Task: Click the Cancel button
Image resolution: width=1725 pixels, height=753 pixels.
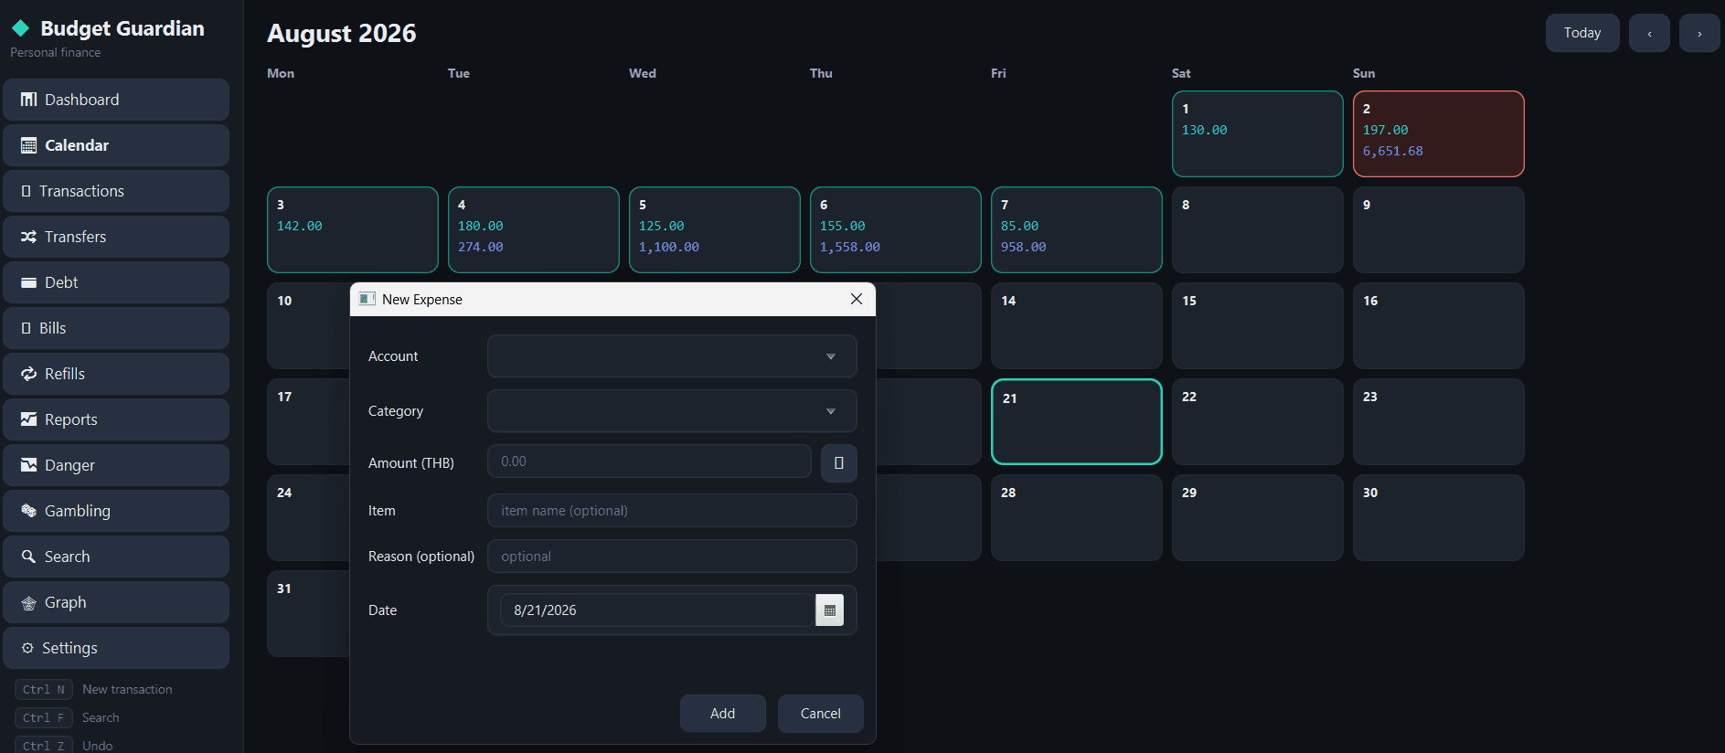Action: (x=820, y=714)
